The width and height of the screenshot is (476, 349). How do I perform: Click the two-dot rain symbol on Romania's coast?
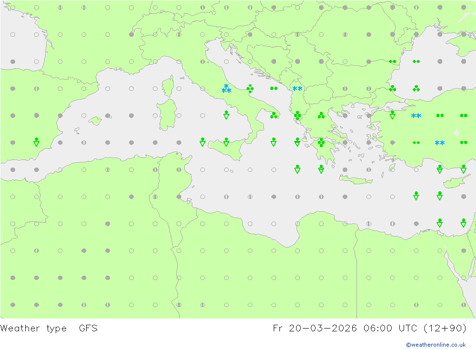tap(393, 62)
